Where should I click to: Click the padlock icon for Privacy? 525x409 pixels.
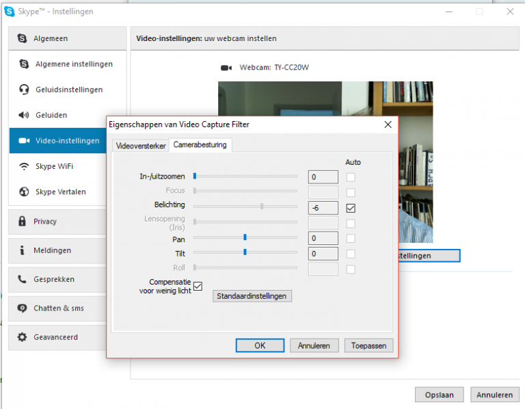(x=23, y=222)
